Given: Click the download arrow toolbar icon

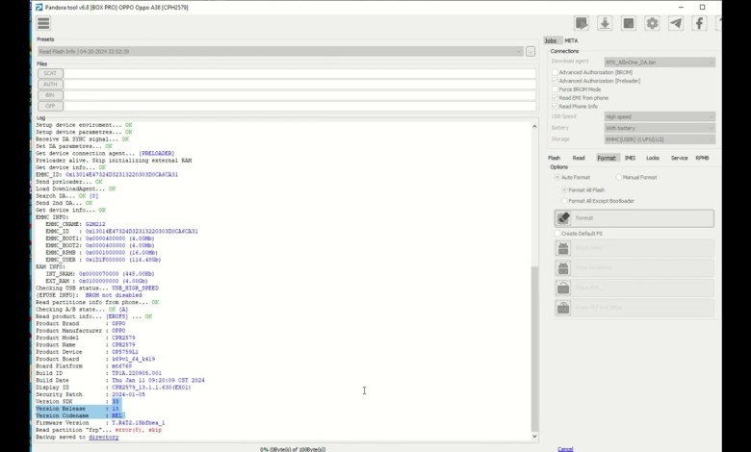Looking at the screenshot, I should [605, 23].
